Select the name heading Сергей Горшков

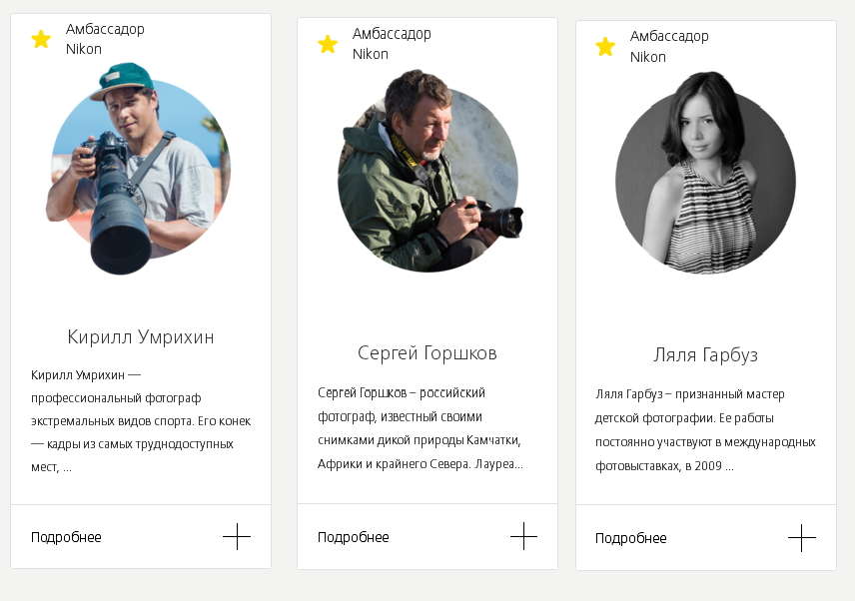click(427, 353)
